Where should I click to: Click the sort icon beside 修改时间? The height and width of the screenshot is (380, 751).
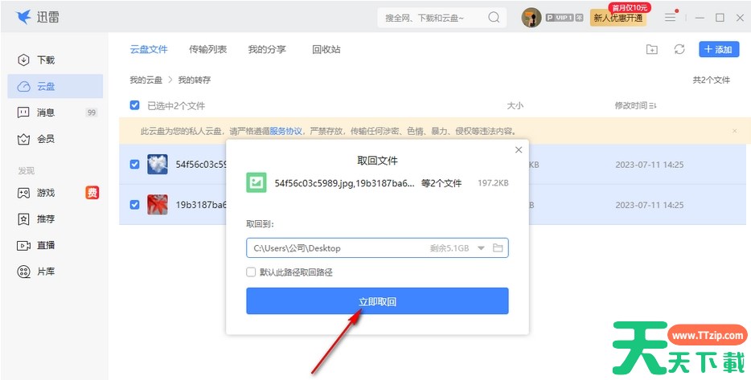click(x=652, y=106)
